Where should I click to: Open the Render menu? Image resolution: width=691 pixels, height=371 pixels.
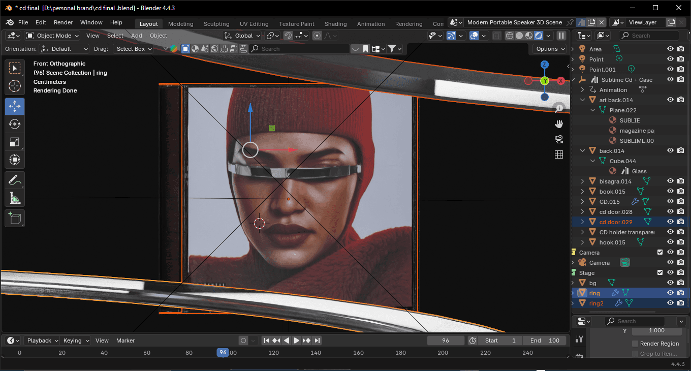point(63,22)
